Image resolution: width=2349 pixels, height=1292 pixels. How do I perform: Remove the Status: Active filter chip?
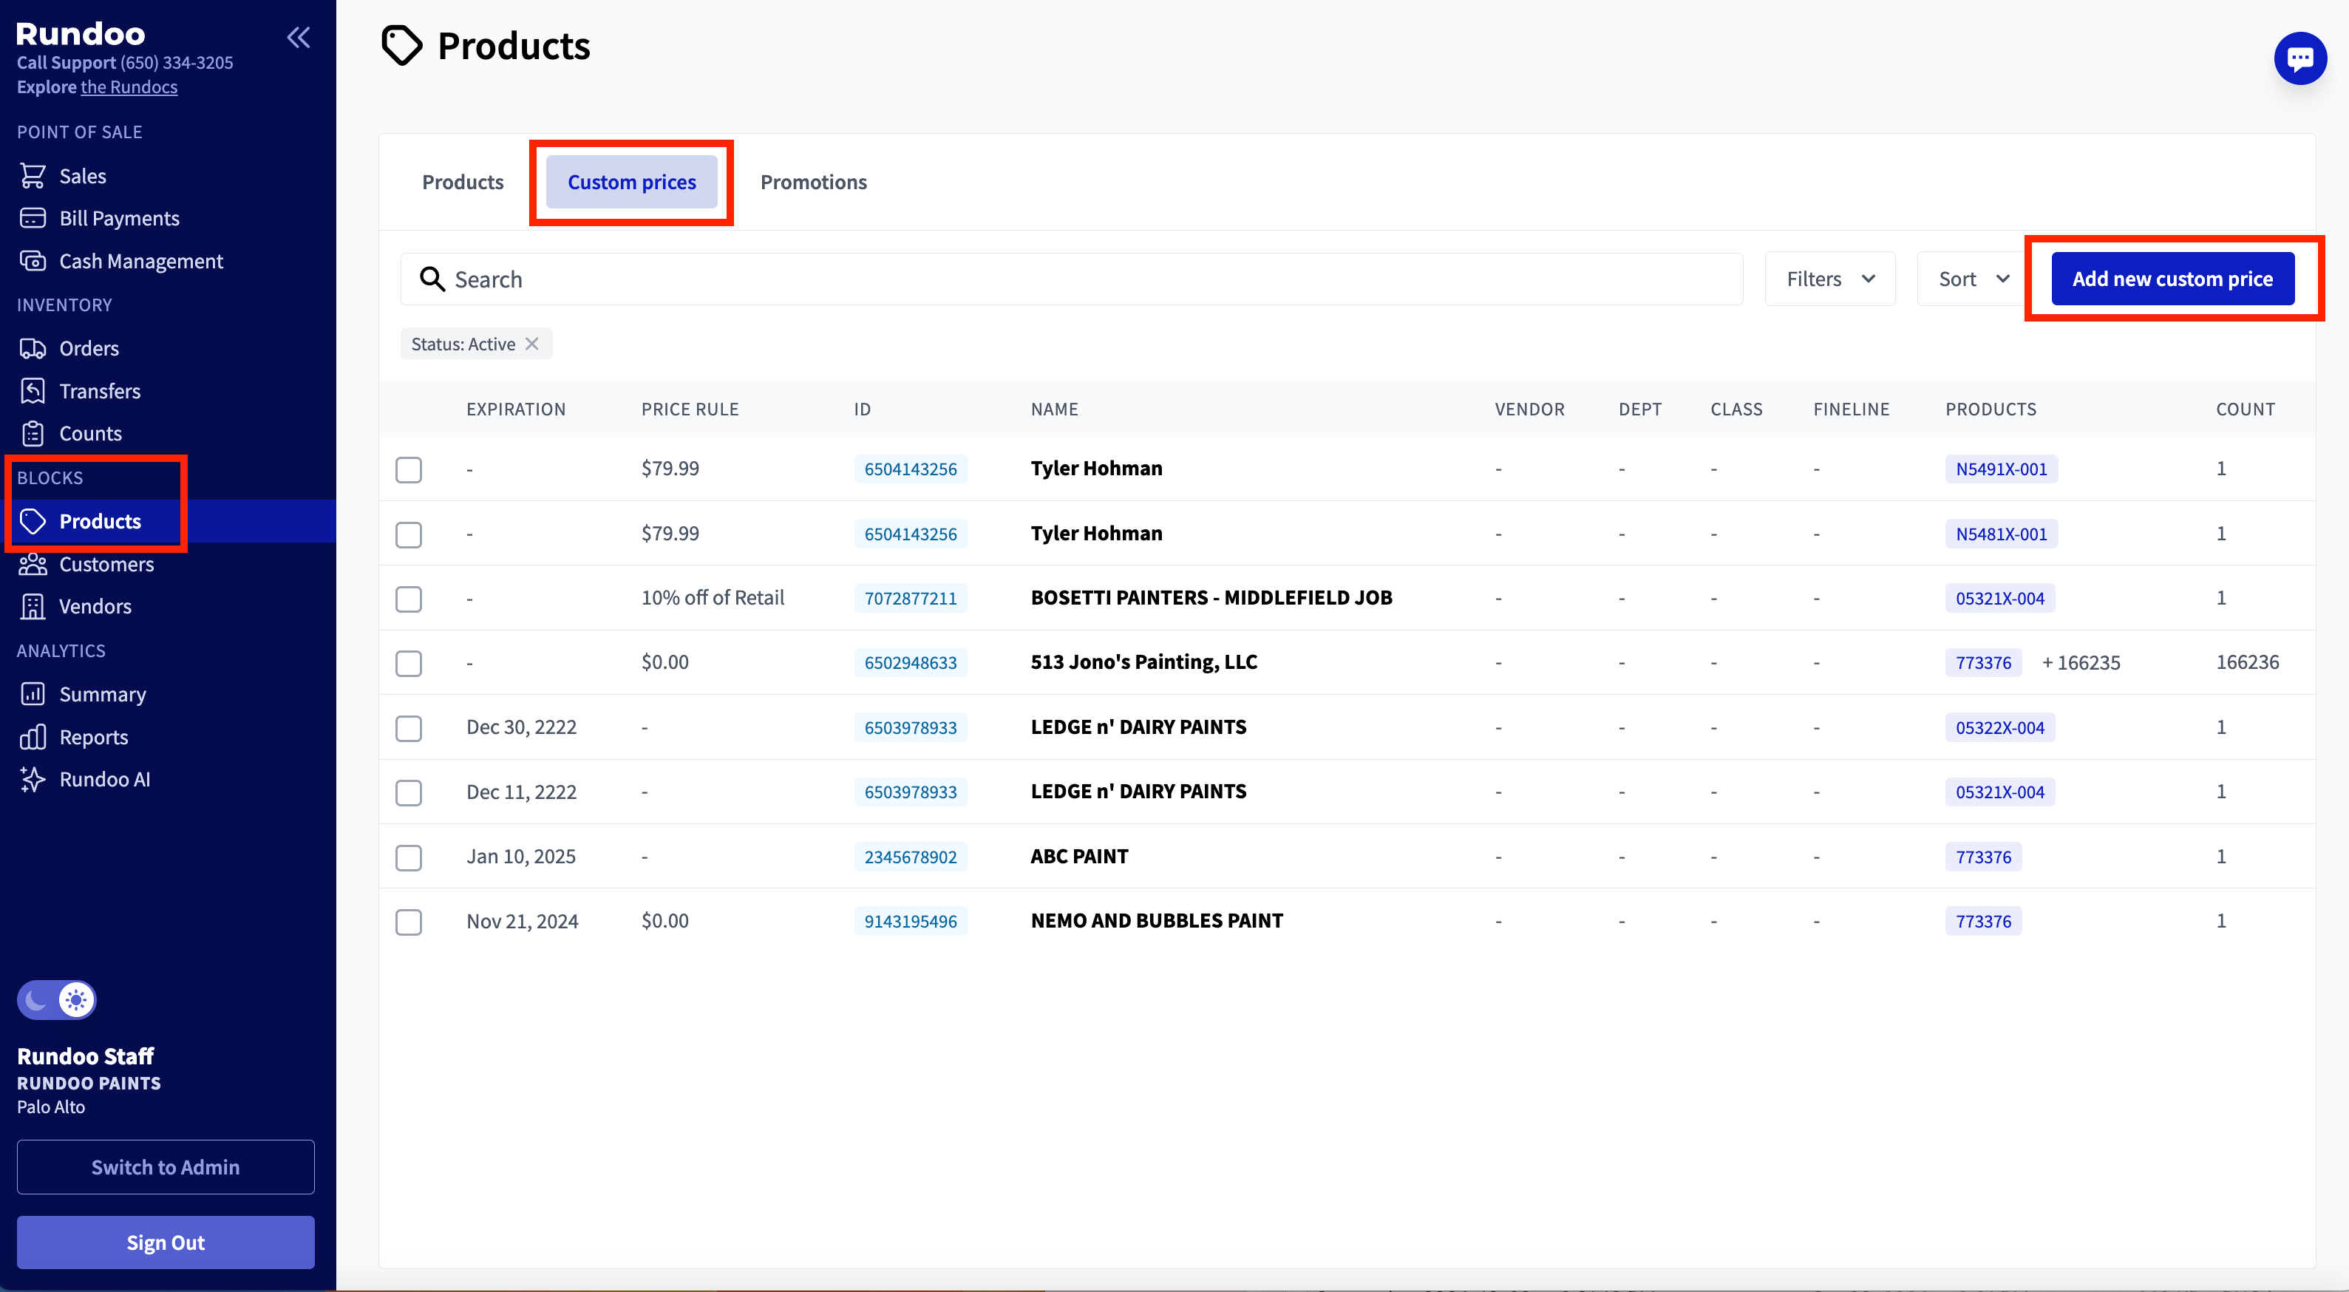pos(532,344)
